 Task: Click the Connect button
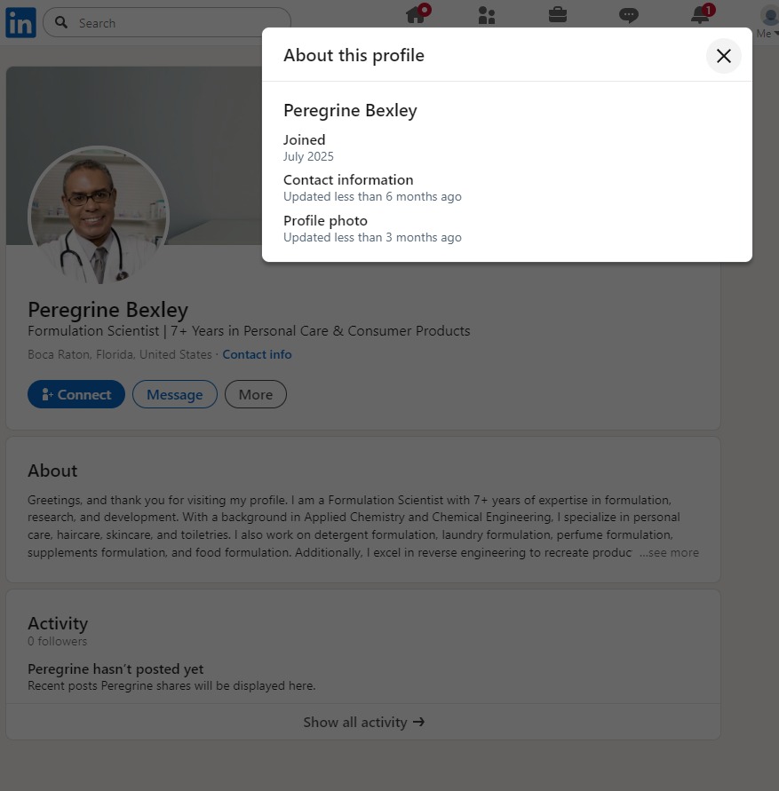[x=76, y=395]
